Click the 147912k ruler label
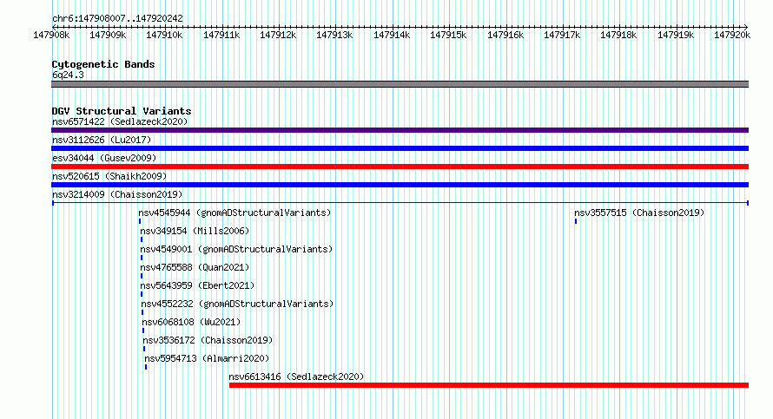This screenshot has width=773, height=419. [279, 35]
